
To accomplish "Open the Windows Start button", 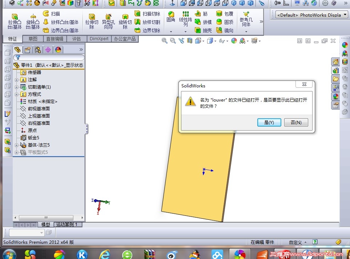I will click(x=9, y=254).
